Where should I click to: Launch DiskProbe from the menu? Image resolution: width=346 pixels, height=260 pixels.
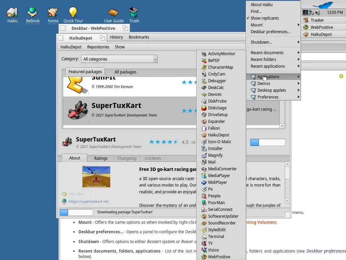[221, 101]
